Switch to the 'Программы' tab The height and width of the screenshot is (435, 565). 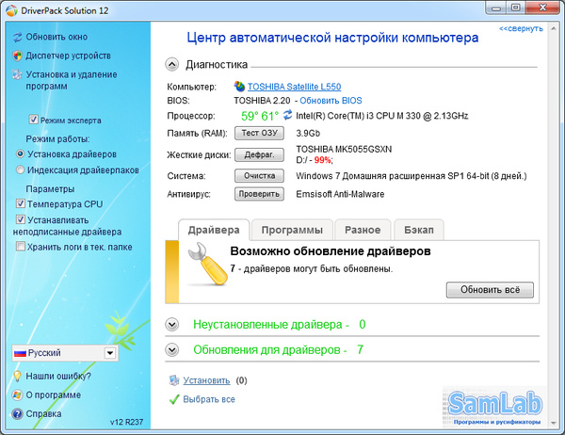click(292, 229)
